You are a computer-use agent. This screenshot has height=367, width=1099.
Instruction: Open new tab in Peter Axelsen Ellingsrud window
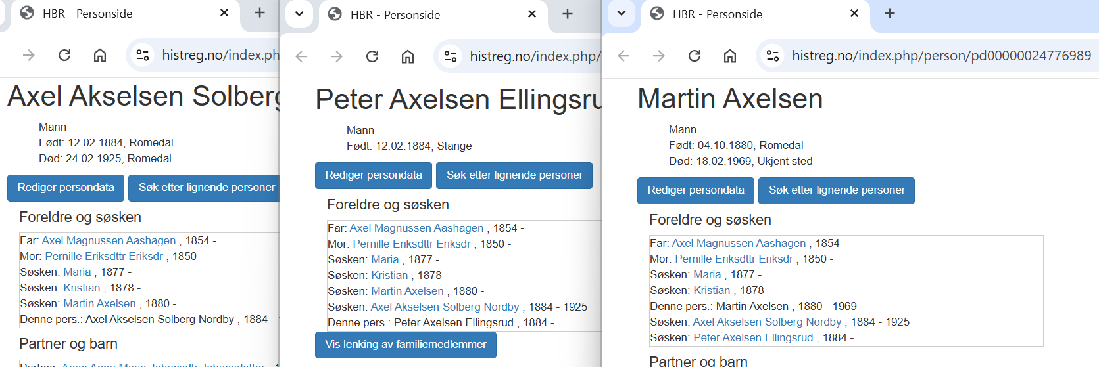[568, 14]
